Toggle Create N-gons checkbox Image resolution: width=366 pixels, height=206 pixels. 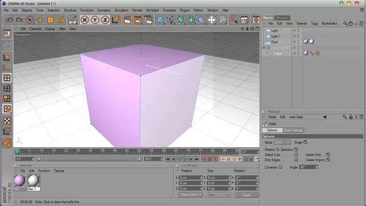tap(328, 160)
